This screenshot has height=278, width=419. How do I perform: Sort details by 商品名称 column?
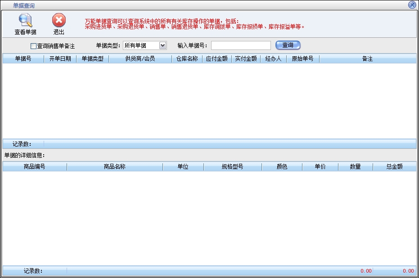point(114,167)
